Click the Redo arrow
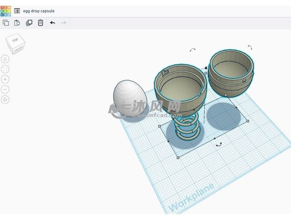The width and height of the screenshot is (291, 219). pyautogui.click(x=64, y=23)
